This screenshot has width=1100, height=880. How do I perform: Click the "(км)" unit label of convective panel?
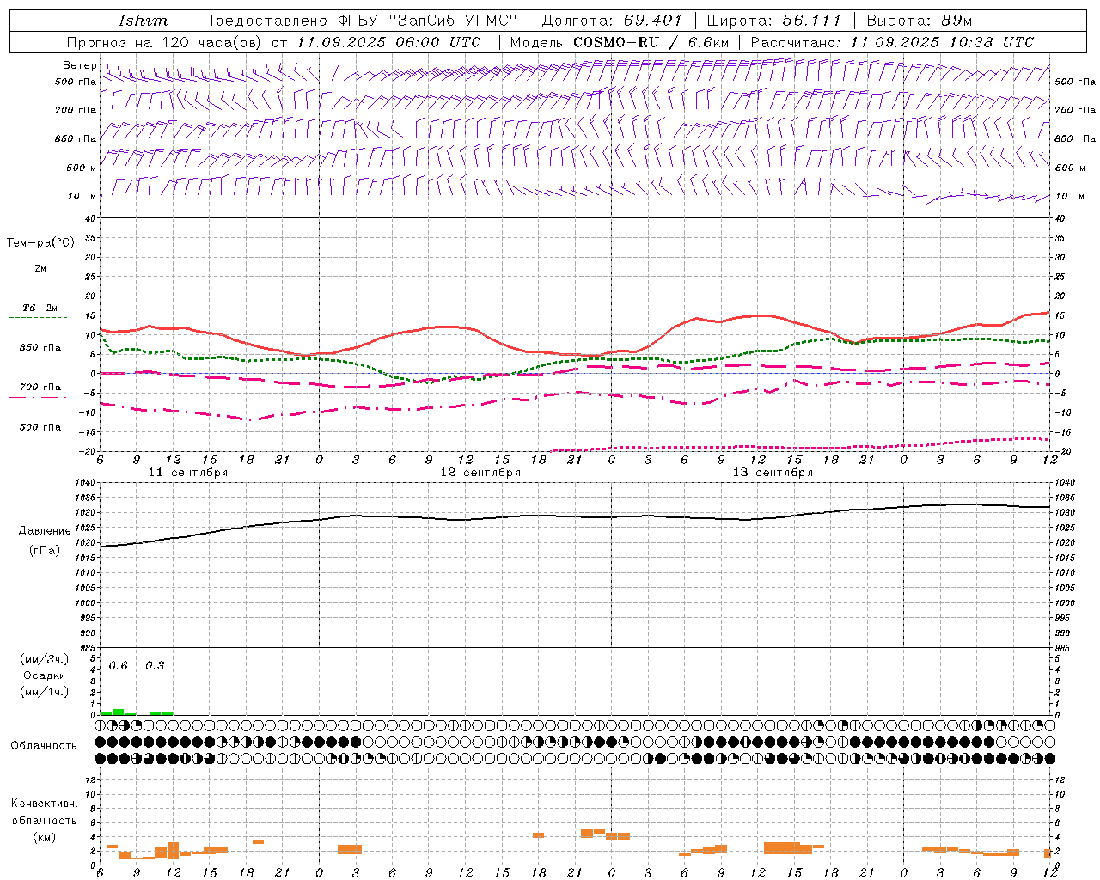click(44, 837)
